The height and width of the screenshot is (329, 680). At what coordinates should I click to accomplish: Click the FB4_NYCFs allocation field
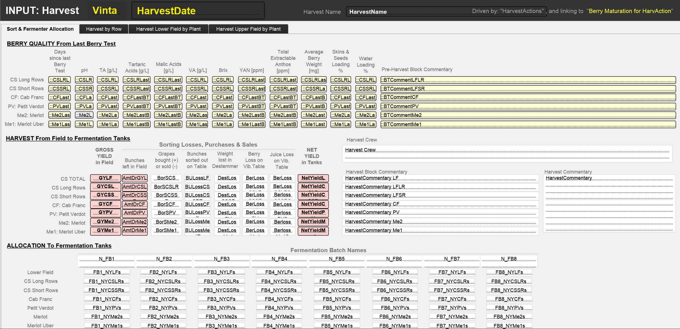click(279, 299)
